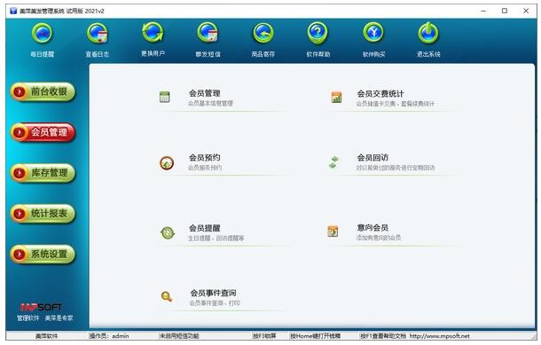
Task: Click 未启用短信功能 in status bar
Action: click(x=179, y=335)
